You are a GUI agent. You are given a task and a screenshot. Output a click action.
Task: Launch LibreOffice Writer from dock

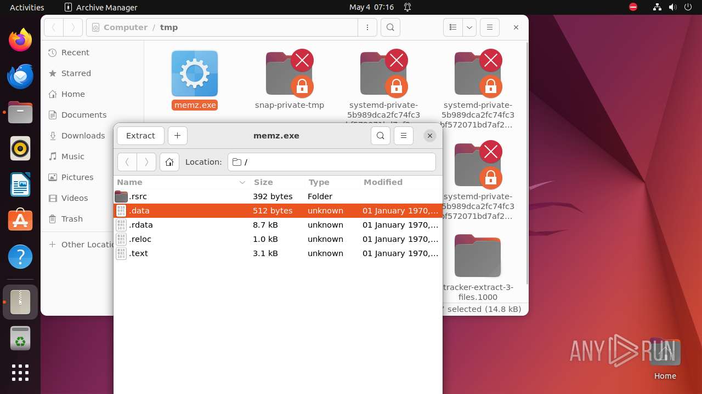pyautogui.click(x=20, y=184)
